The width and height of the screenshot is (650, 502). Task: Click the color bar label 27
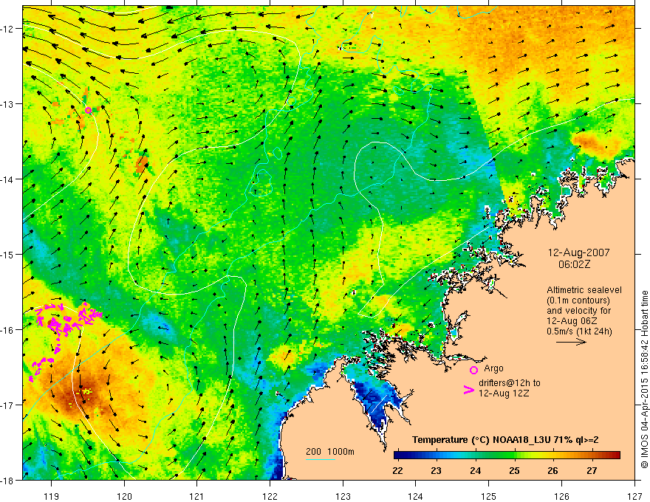[x=592, y=471]
